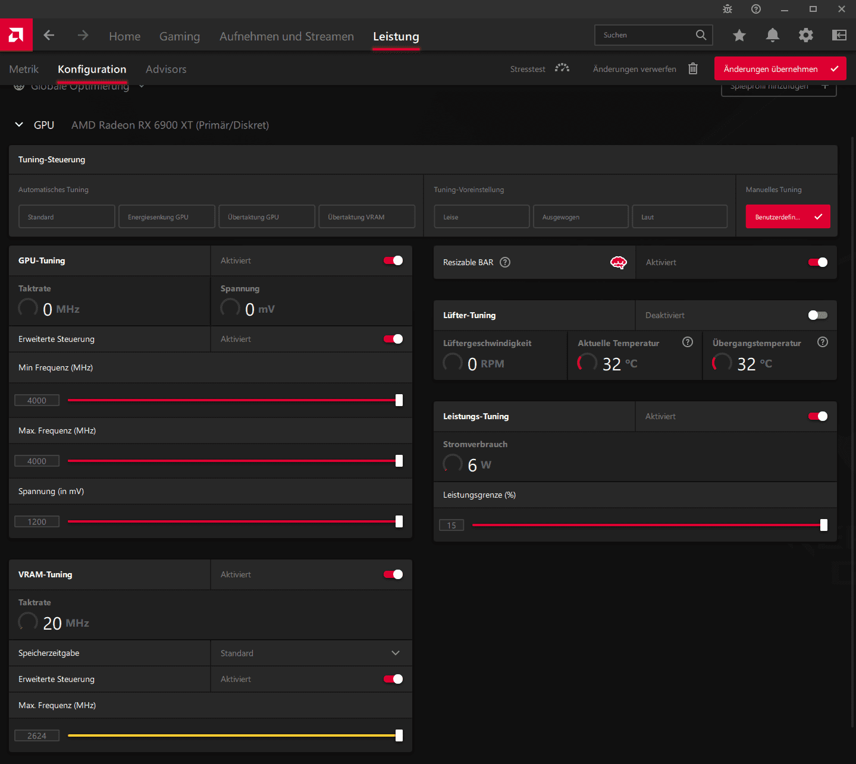
Task: Choose Übertaktung VRAM preset
Action: point(367,216)
